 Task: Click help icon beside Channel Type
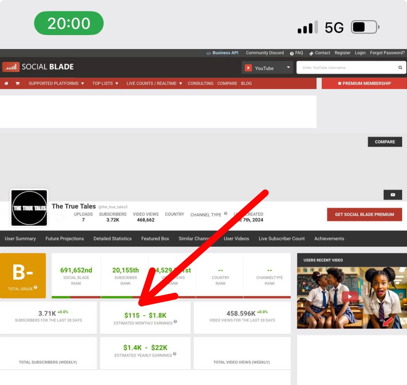click(x=226, y=213)
